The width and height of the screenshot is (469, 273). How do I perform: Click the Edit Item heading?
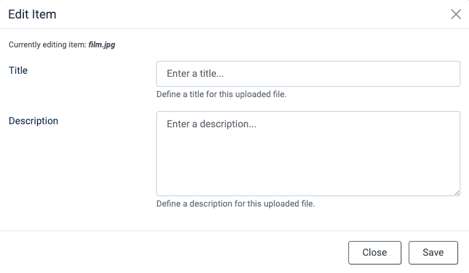[x=32, y=14]
